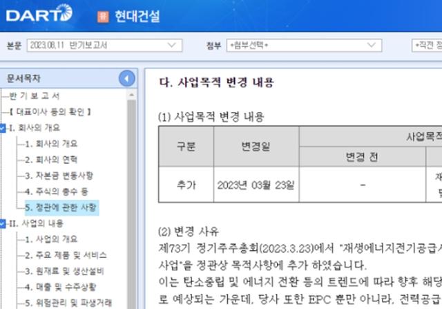Click subheading (2) 변경 사유
The height and width of the screenshot is (309, 442).
[x=189, y=232]
